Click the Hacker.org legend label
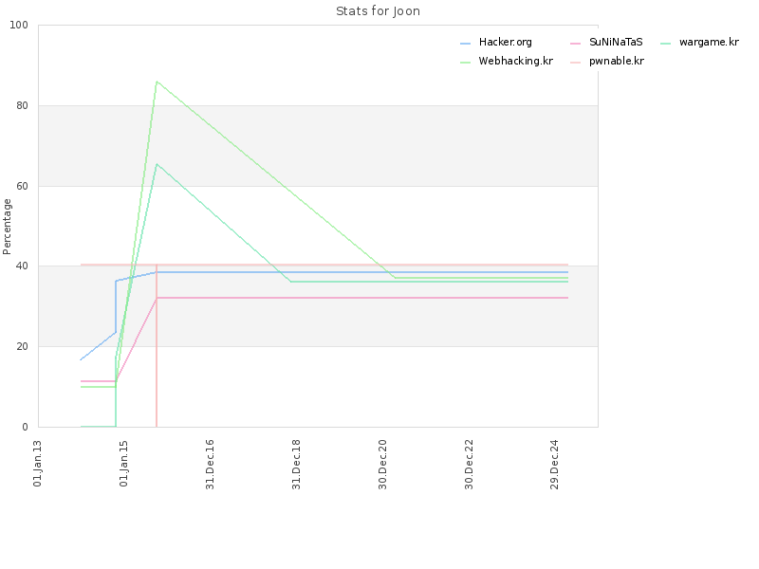The height and width of the screenshot is (569, 759). (x=505, y=42)
